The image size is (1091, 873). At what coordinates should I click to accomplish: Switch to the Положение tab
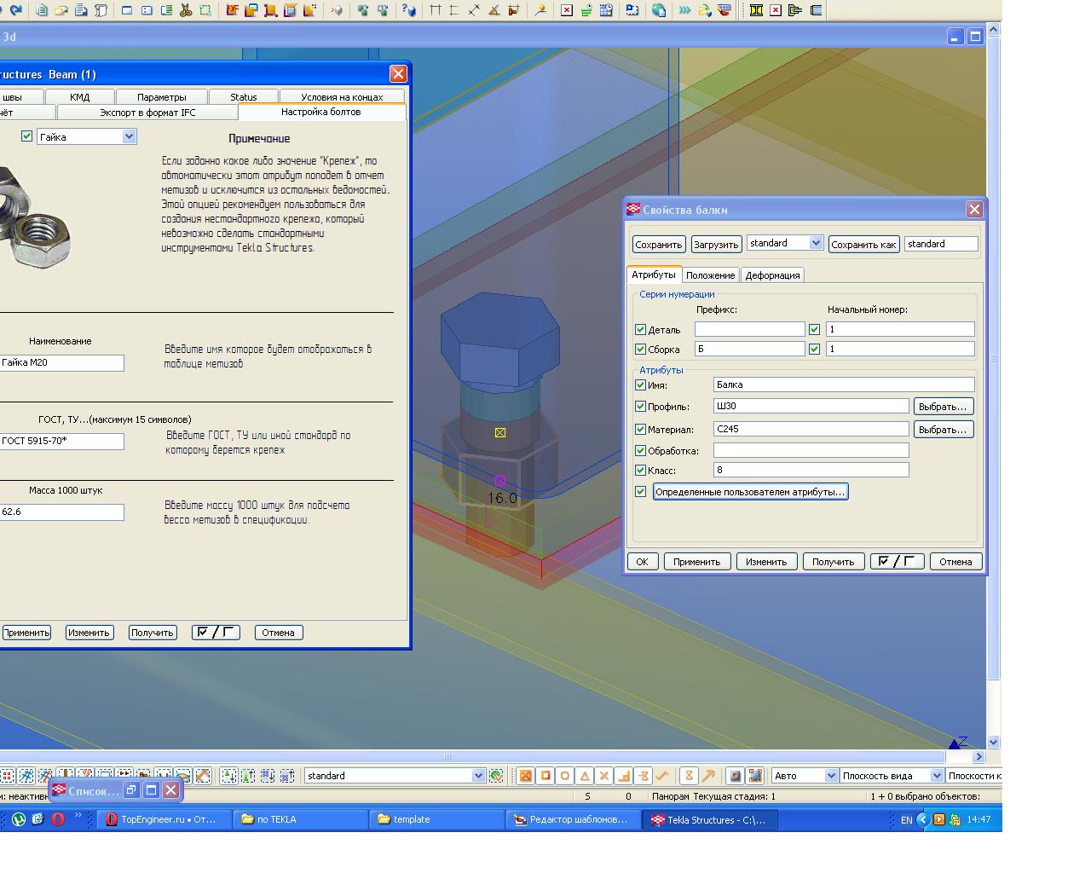click(x=710, y=275)
